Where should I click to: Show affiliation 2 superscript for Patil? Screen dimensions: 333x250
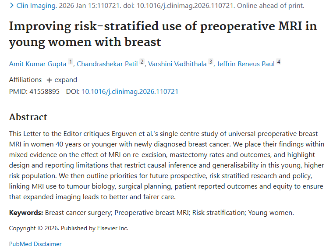click(x=142, y=62)
